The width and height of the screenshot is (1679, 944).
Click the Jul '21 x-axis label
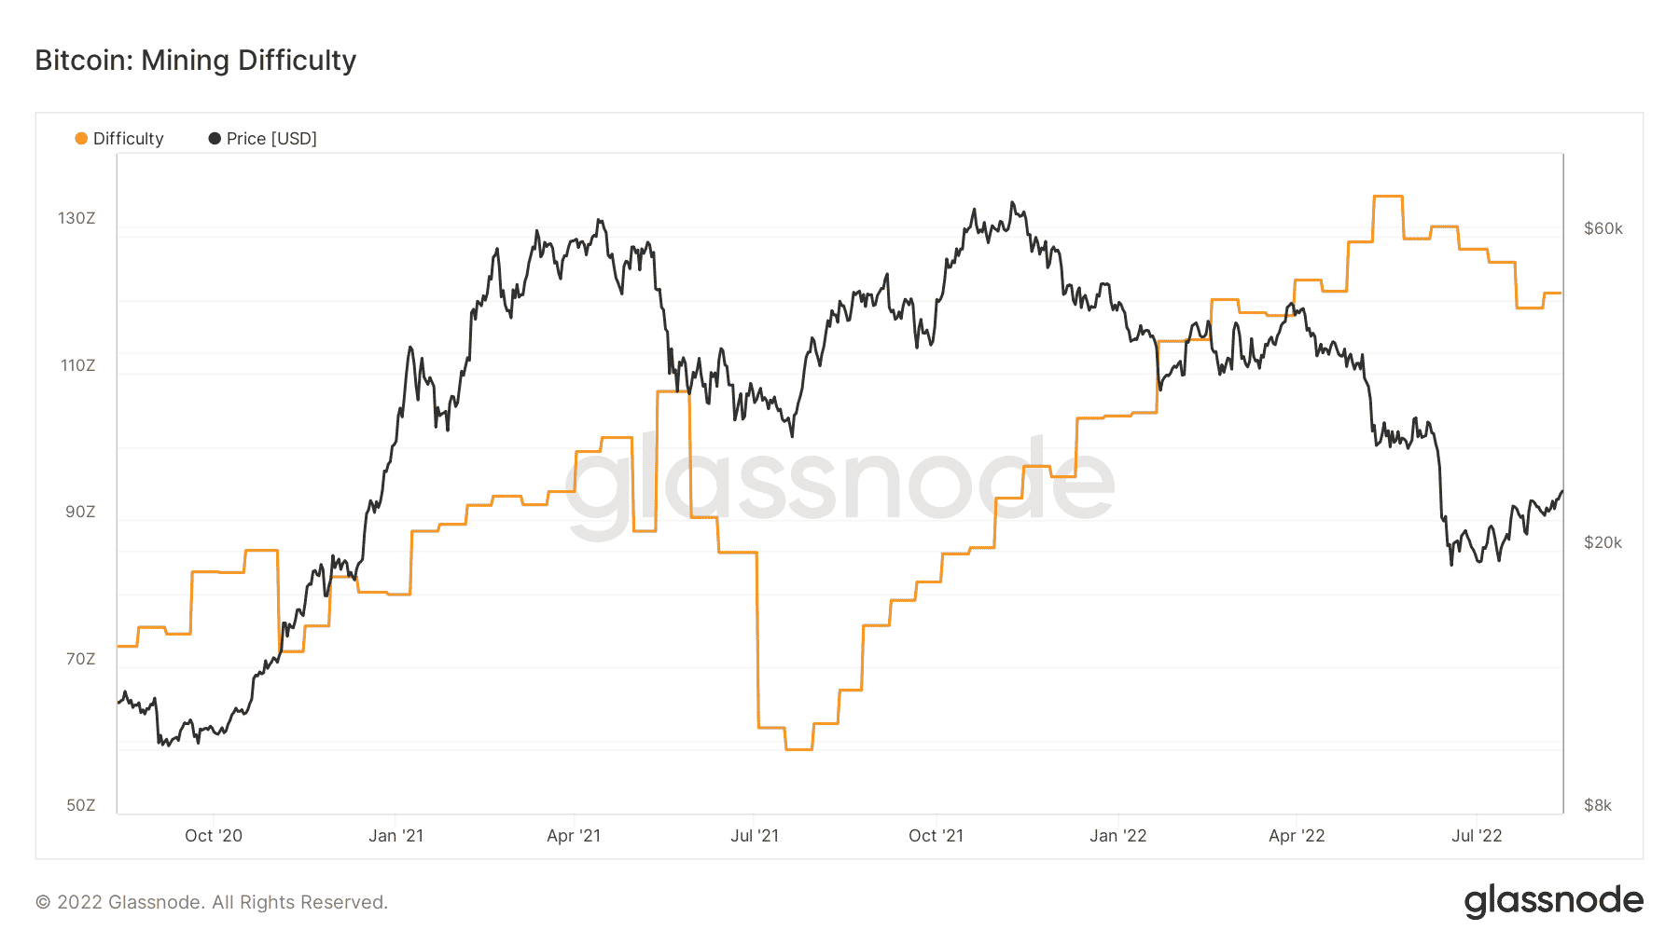[x=755, y=836]
